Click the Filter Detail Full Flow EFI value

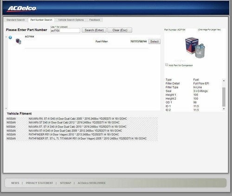[x=201, y=83]
